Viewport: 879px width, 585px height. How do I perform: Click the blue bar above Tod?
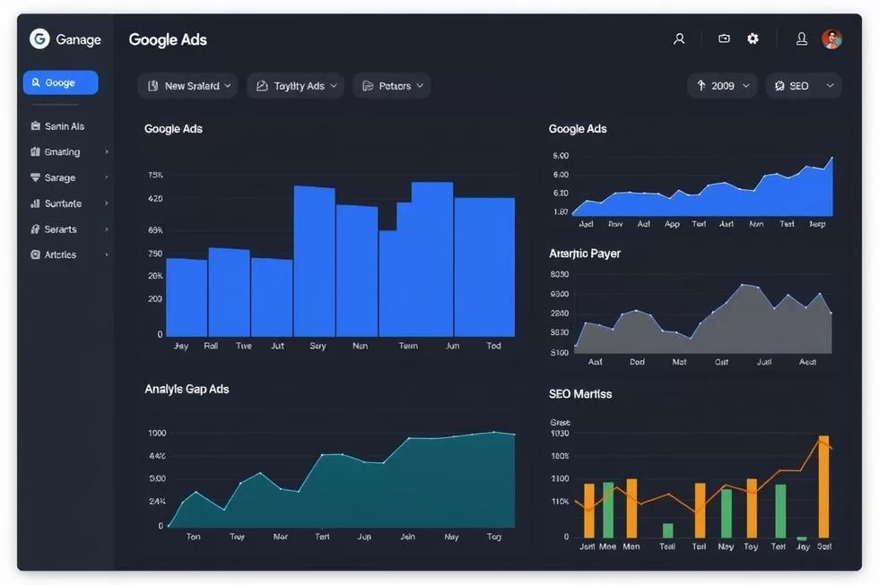point(484,267)
